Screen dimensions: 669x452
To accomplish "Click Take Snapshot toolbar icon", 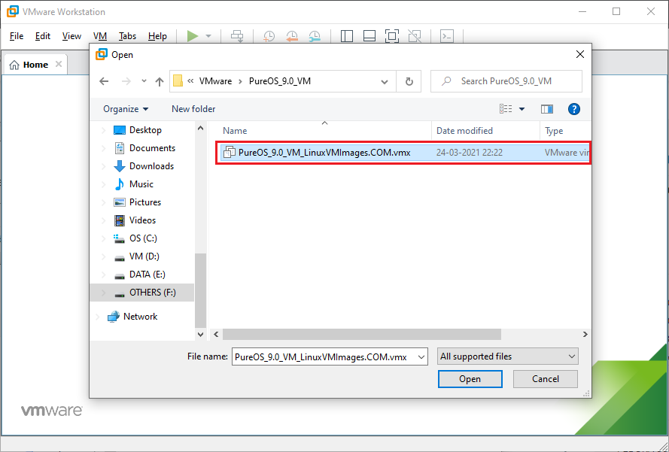I will pos(269,36).
